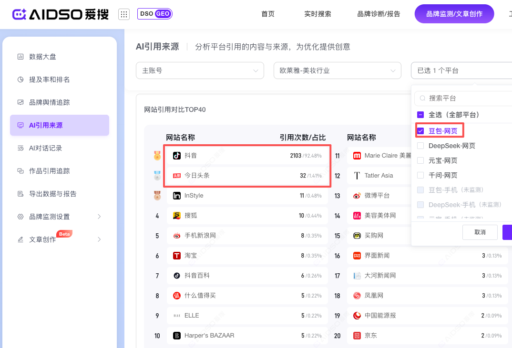Click the Marie Claire logo icon

click(x=357, y=156)
